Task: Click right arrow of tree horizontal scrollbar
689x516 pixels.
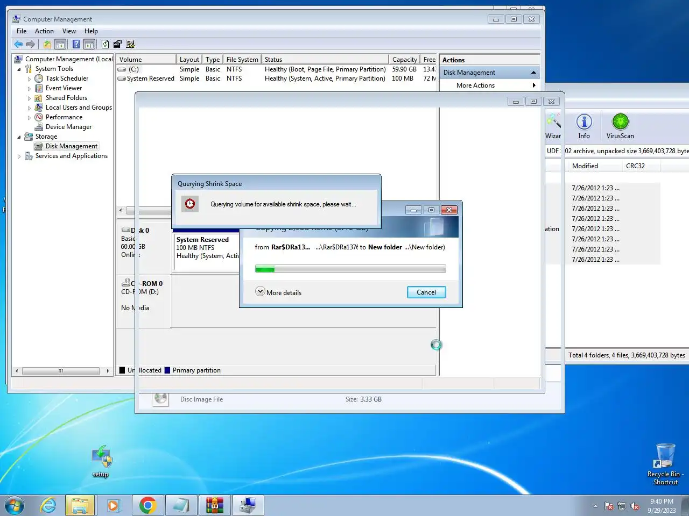Action: click(x=108, y=371)
